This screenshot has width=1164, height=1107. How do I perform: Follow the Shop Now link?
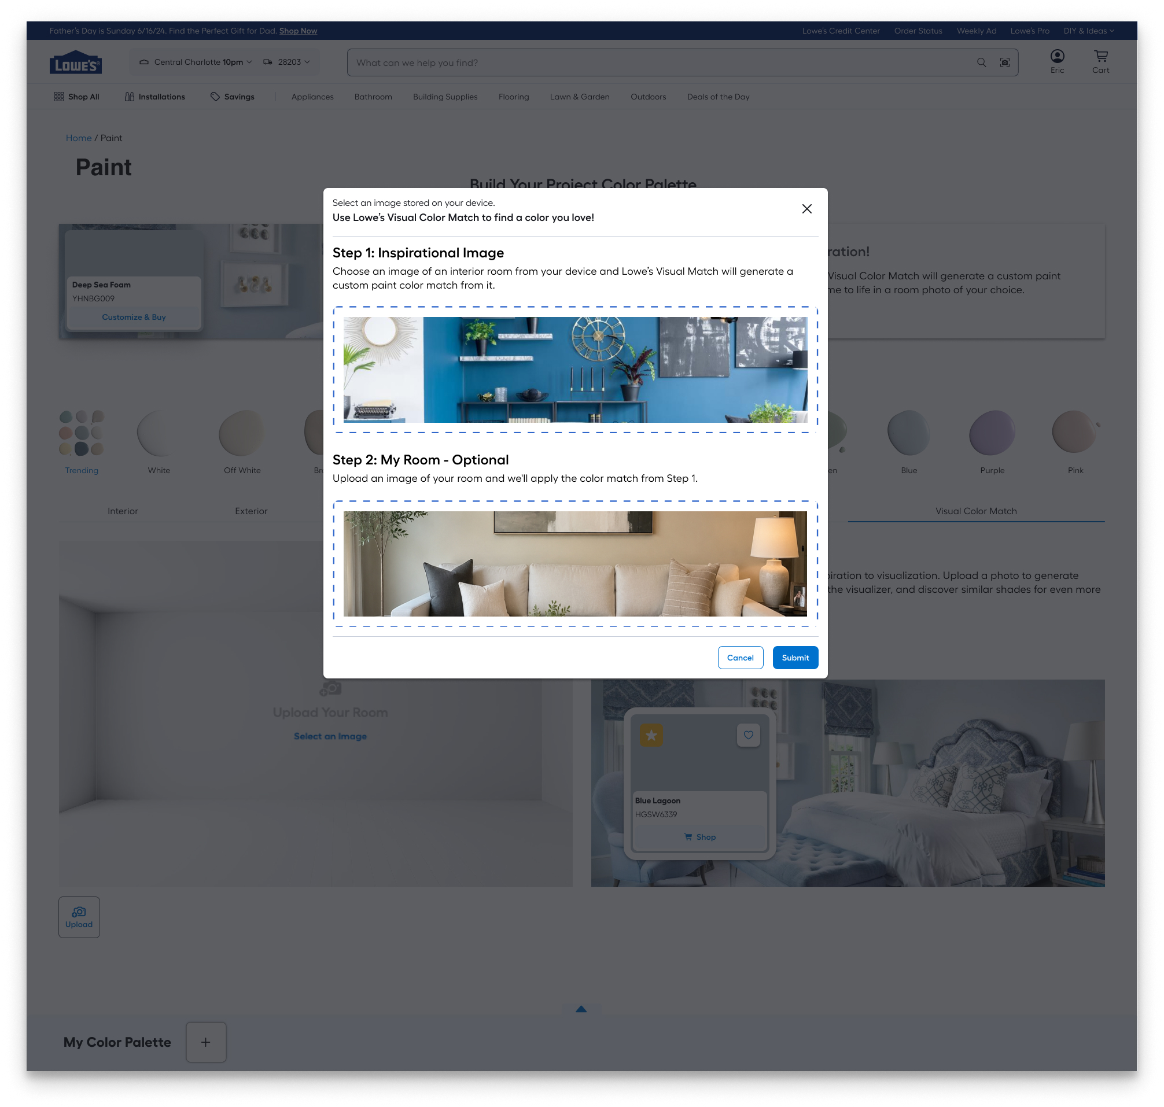[298, 31]
